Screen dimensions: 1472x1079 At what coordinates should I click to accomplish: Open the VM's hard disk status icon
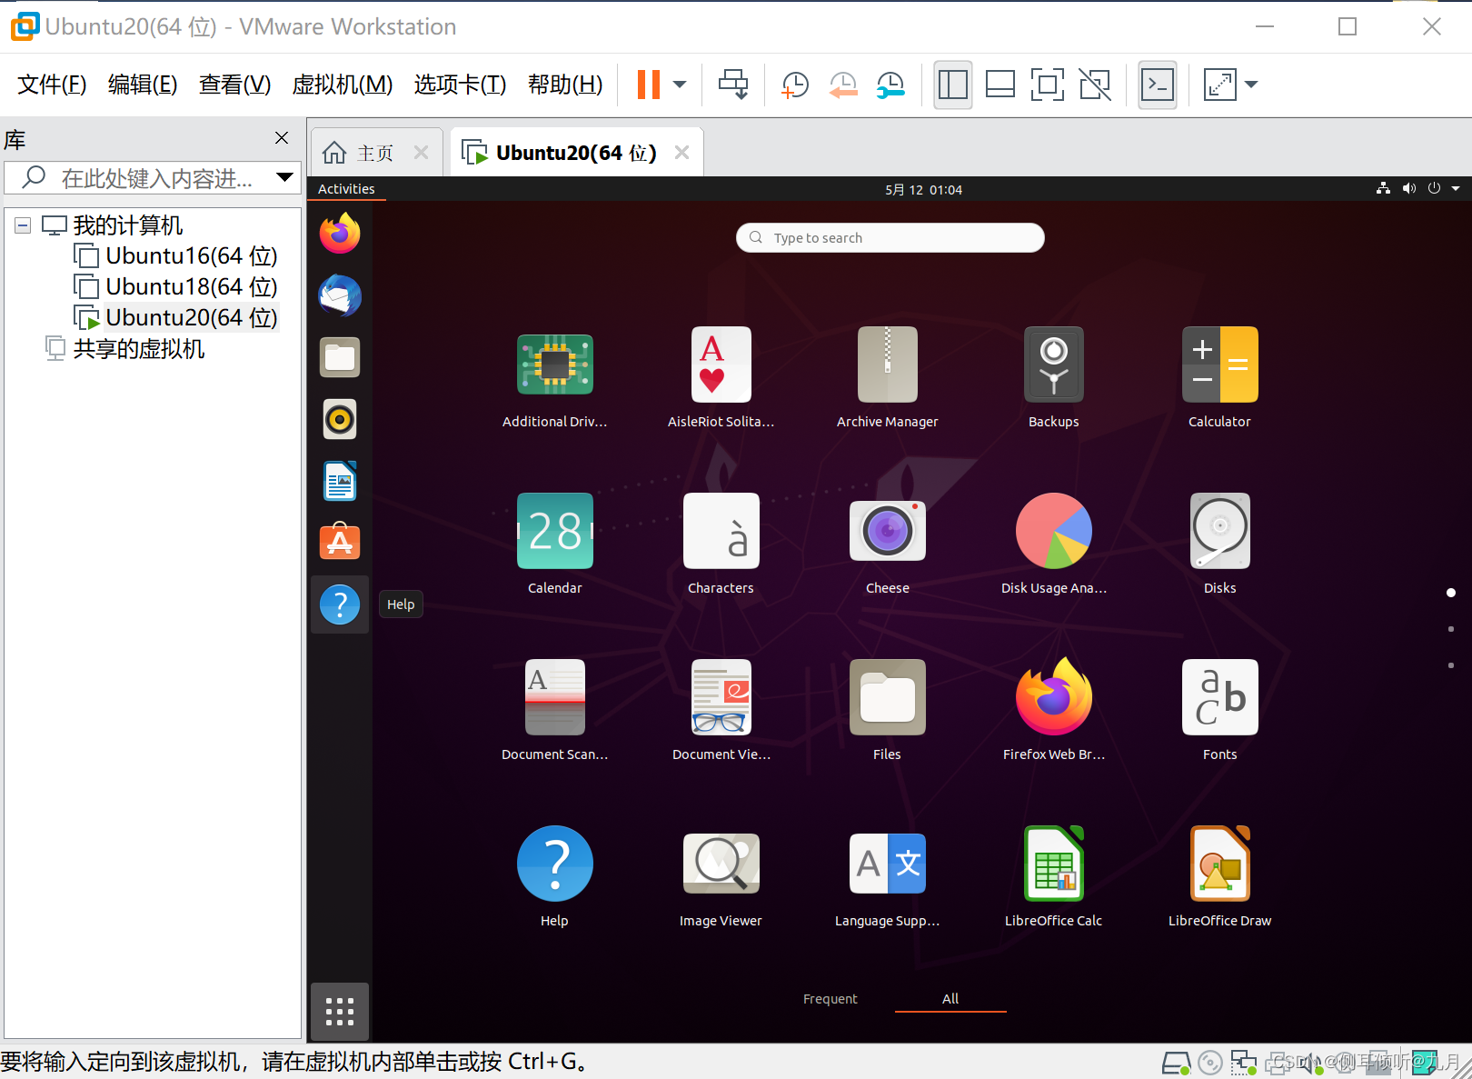(x=1176, y=1062)
